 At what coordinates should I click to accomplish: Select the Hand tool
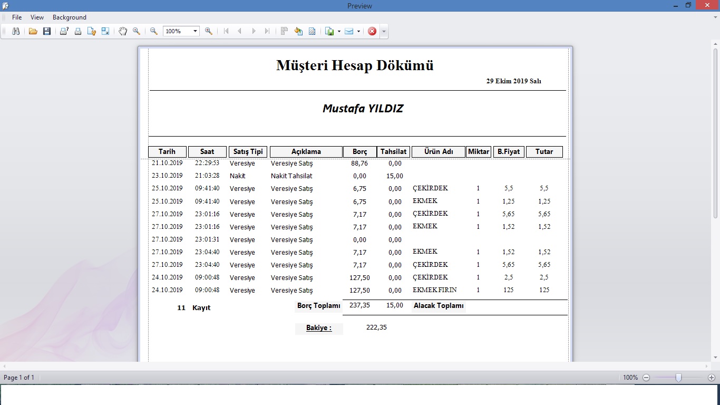[123, 31]
